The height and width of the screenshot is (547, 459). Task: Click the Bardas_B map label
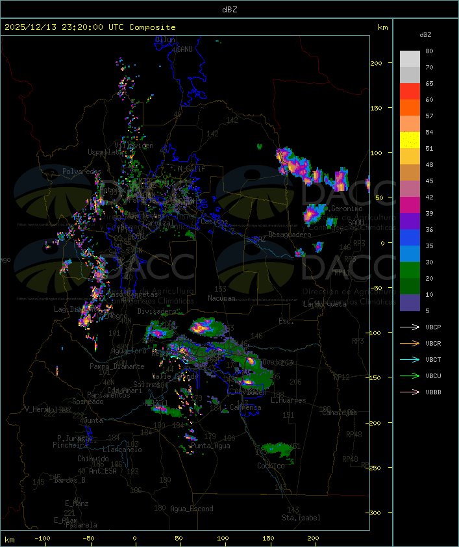coord(69,480)
